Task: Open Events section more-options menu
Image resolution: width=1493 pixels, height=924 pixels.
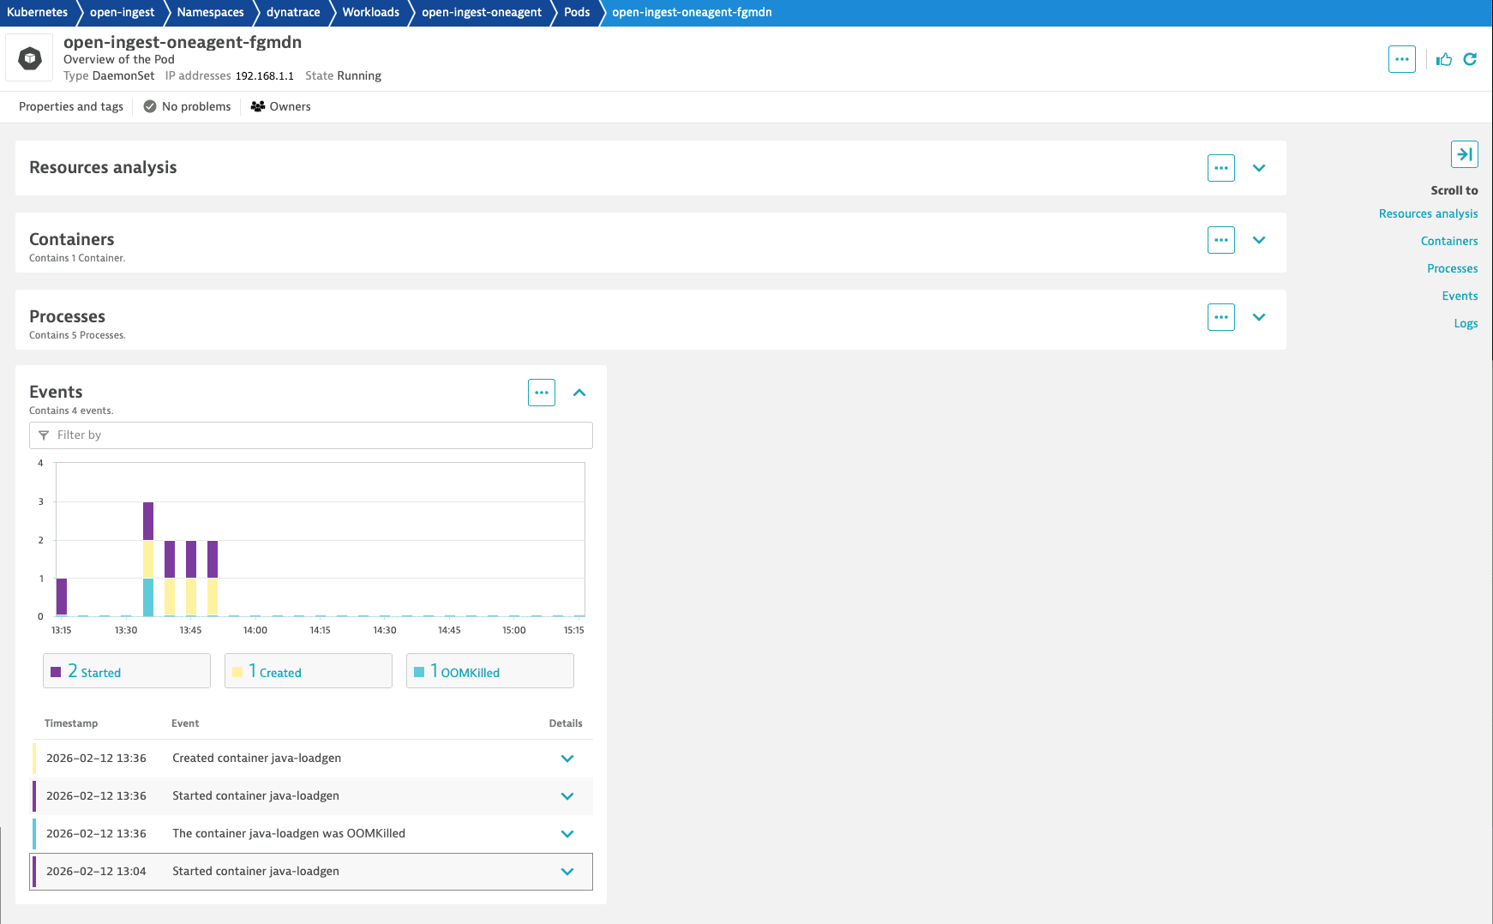Action: point(541,393)
